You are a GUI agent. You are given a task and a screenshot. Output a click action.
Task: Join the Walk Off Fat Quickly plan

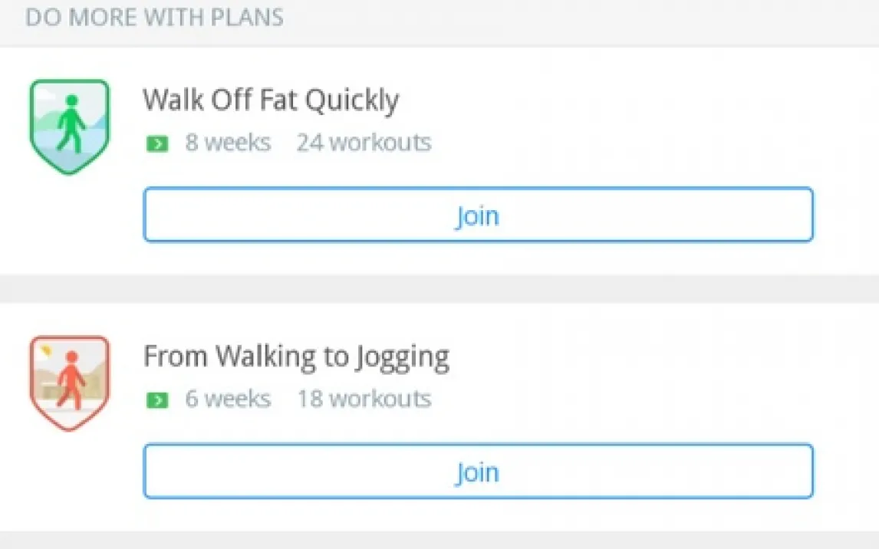click(477, 215)
